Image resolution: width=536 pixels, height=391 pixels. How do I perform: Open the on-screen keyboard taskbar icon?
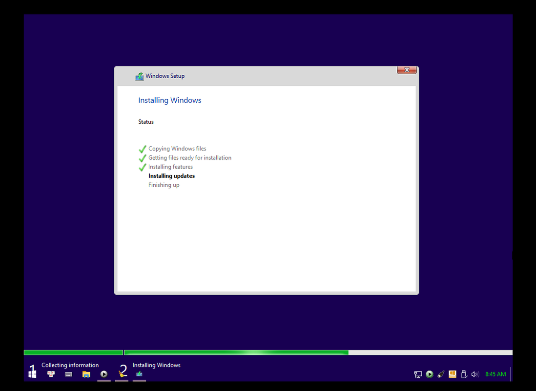[x=68, y=374]
